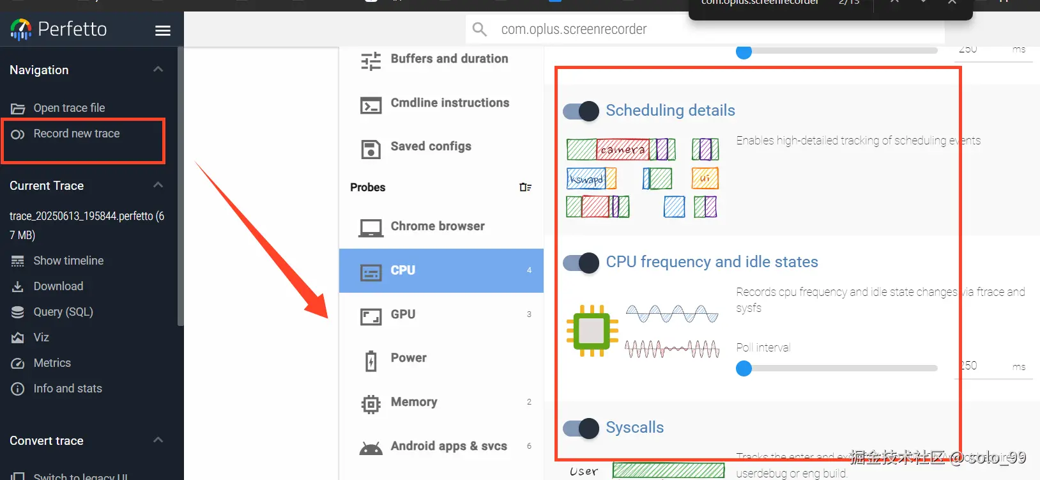Open trace file from the sidebar
1040x480 pixels.
(69, 108)
